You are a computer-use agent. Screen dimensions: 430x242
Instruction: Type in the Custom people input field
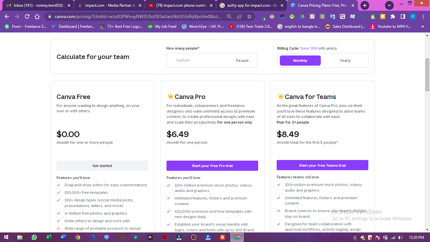coord(201,60)
